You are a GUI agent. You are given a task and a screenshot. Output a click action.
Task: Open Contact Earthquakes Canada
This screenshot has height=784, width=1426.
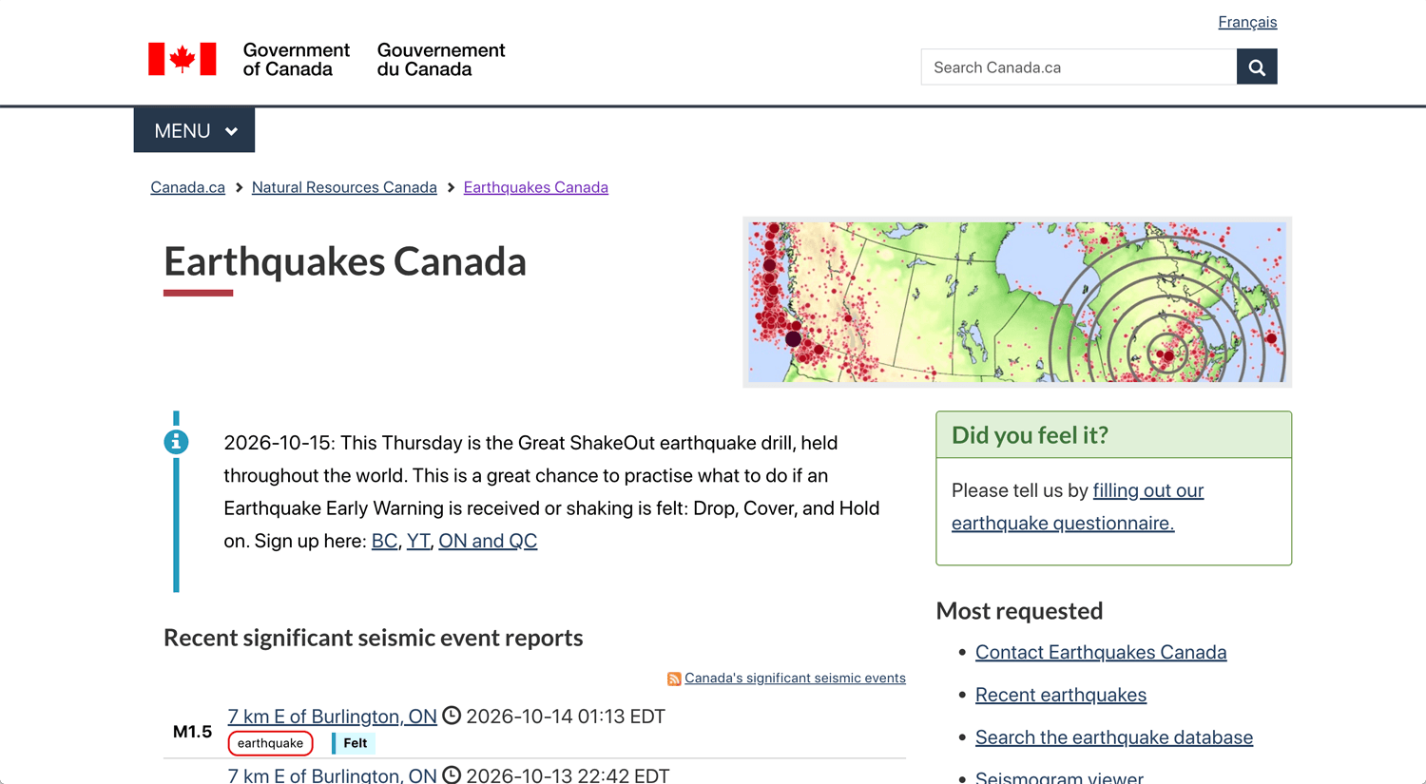(x=1101, y=652)
